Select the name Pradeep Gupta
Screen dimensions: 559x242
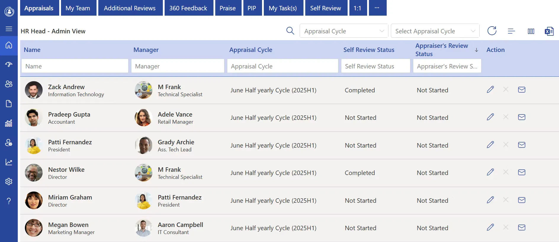69,115
